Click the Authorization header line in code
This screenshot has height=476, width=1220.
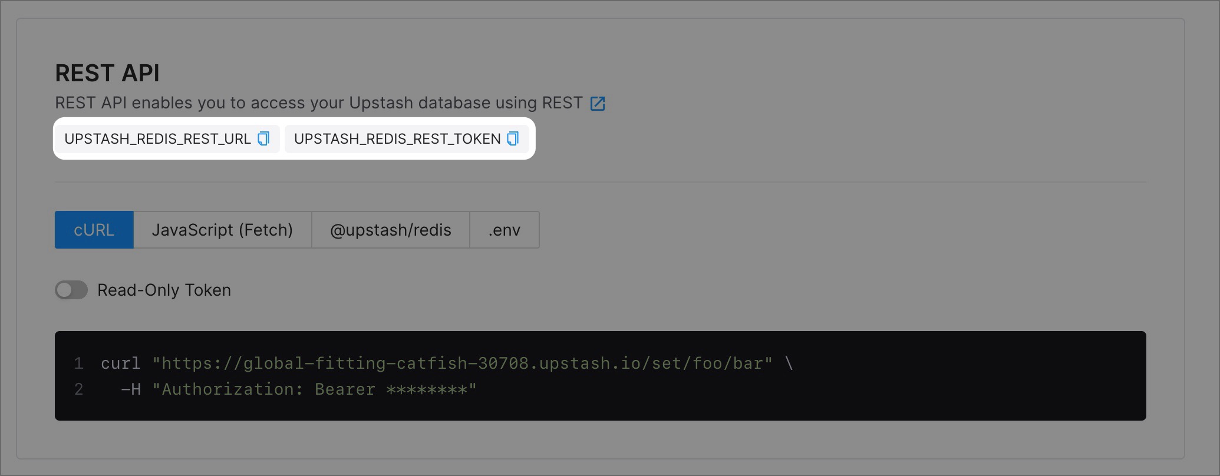pyautogui.click(x=299, y=389)
